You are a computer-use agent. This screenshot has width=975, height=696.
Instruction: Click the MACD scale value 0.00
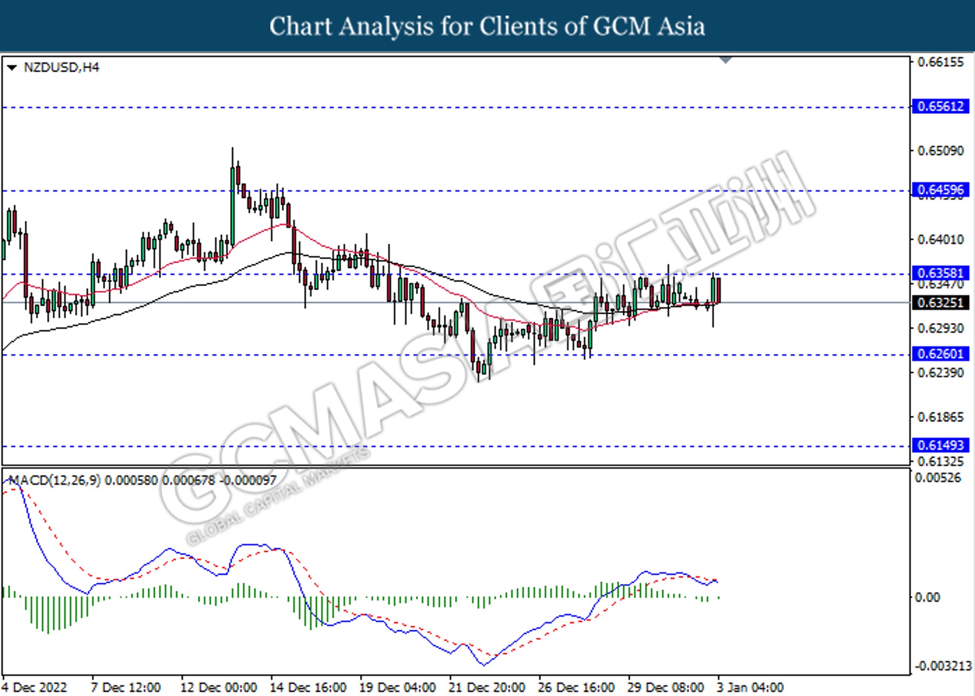pos(927,598)
